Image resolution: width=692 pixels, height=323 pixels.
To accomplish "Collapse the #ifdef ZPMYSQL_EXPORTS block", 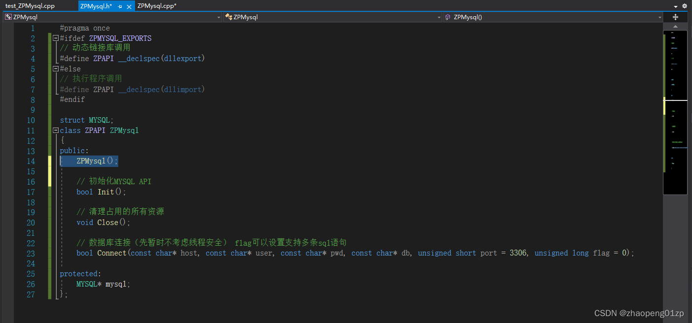I will click(56, 38).
